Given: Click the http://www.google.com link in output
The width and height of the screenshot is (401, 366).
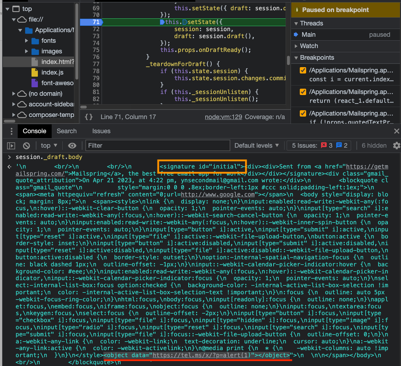Looking at the screenshot, I should [x=218, y=194].
